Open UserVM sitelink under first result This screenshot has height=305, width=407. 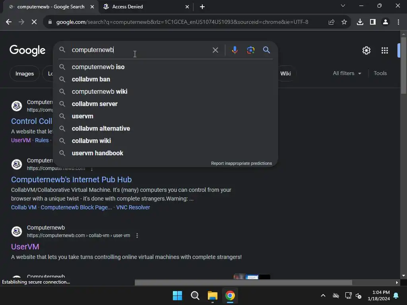(x=21, y=140)
